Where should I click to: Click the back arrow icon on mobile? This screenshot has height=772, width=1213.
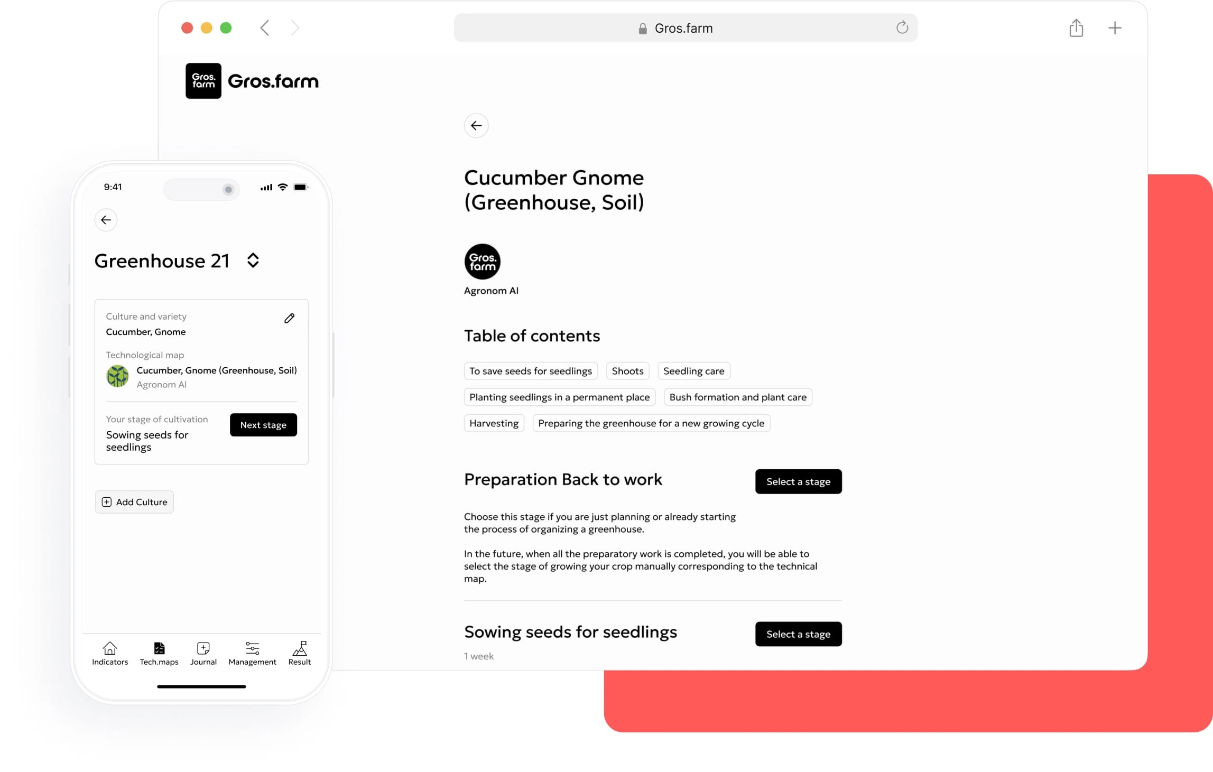click(x=105, y=219)
